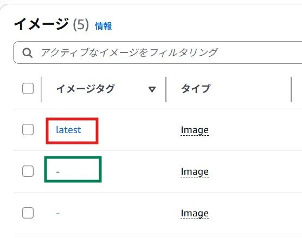The image size is (302, 238).
Task: Open the 情報 info link
Action: (104, 26)
